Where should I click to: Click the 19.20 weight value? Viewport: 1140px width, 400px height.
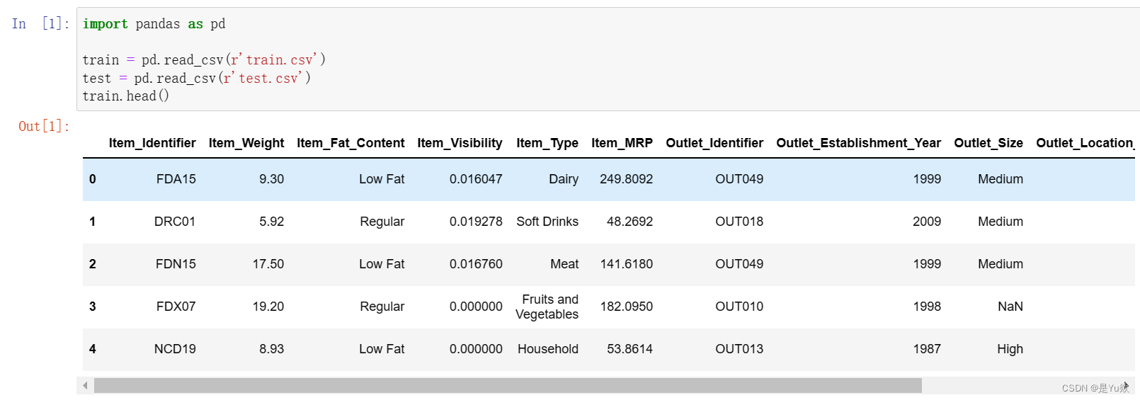coord(268,307)
